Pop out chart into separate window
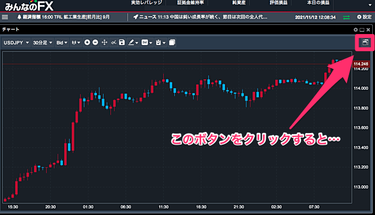The height and width of the screenshot is (215, 375). [x=365, y=42]
